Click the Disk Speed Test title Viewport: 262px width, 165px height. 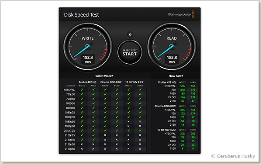click(x=81, y=15)
